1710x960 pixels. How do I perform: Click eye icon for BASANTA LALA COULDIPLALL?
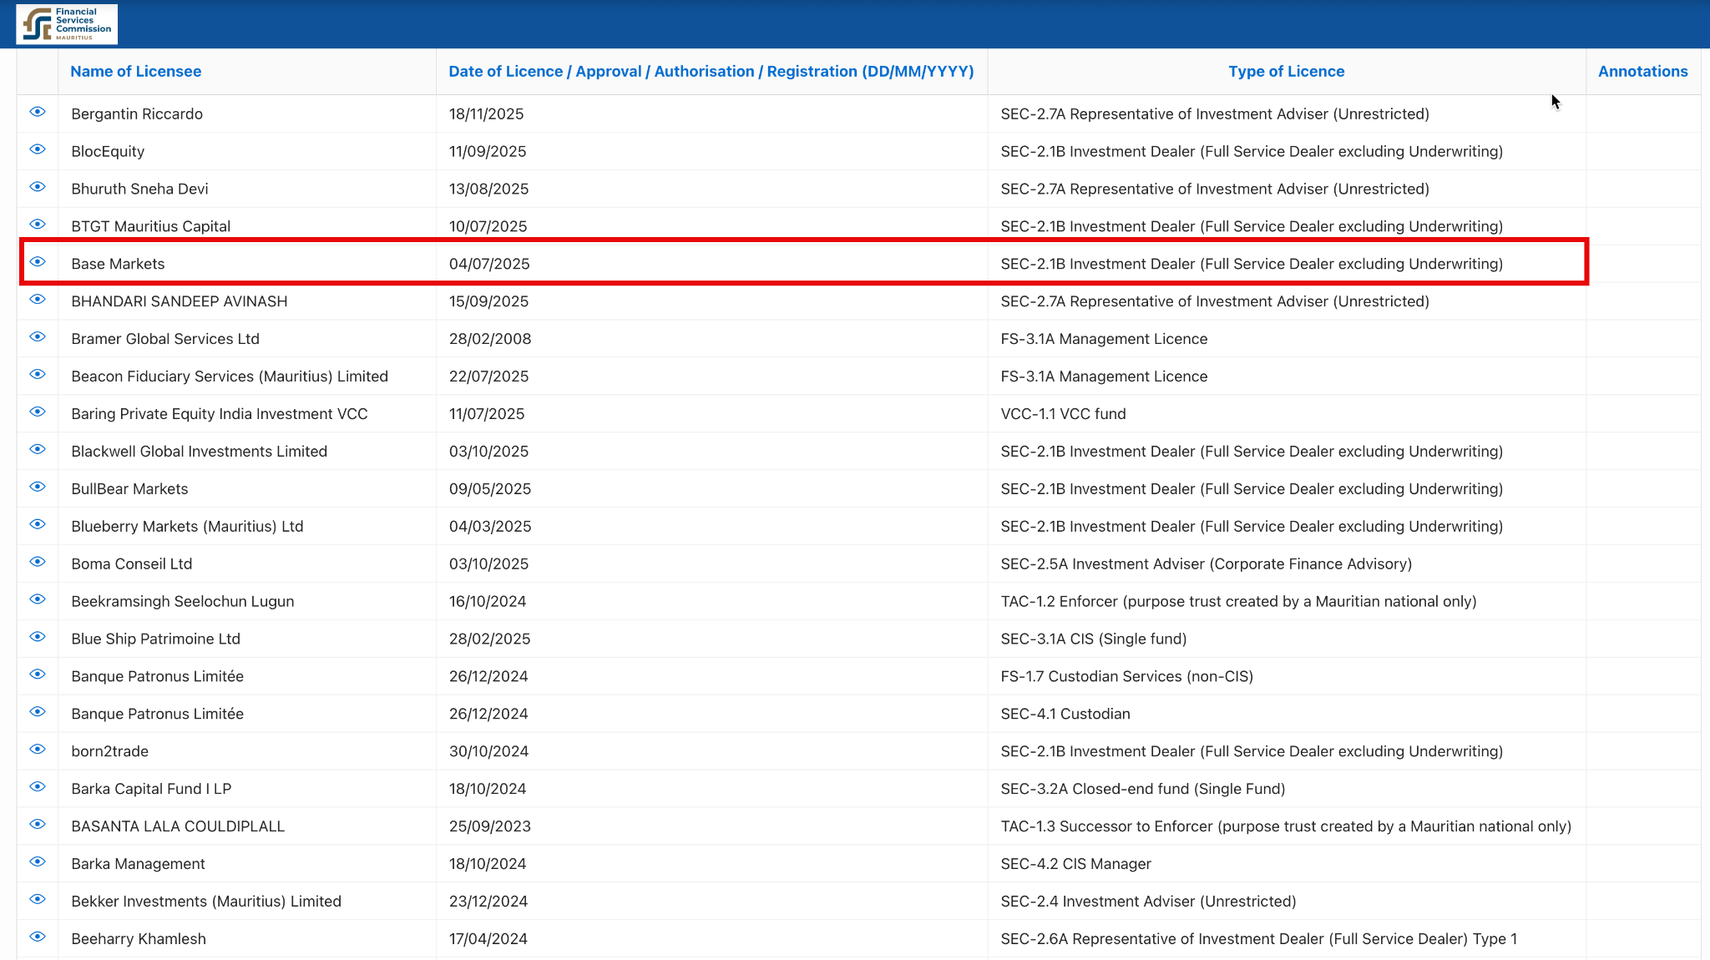point(38,825)
